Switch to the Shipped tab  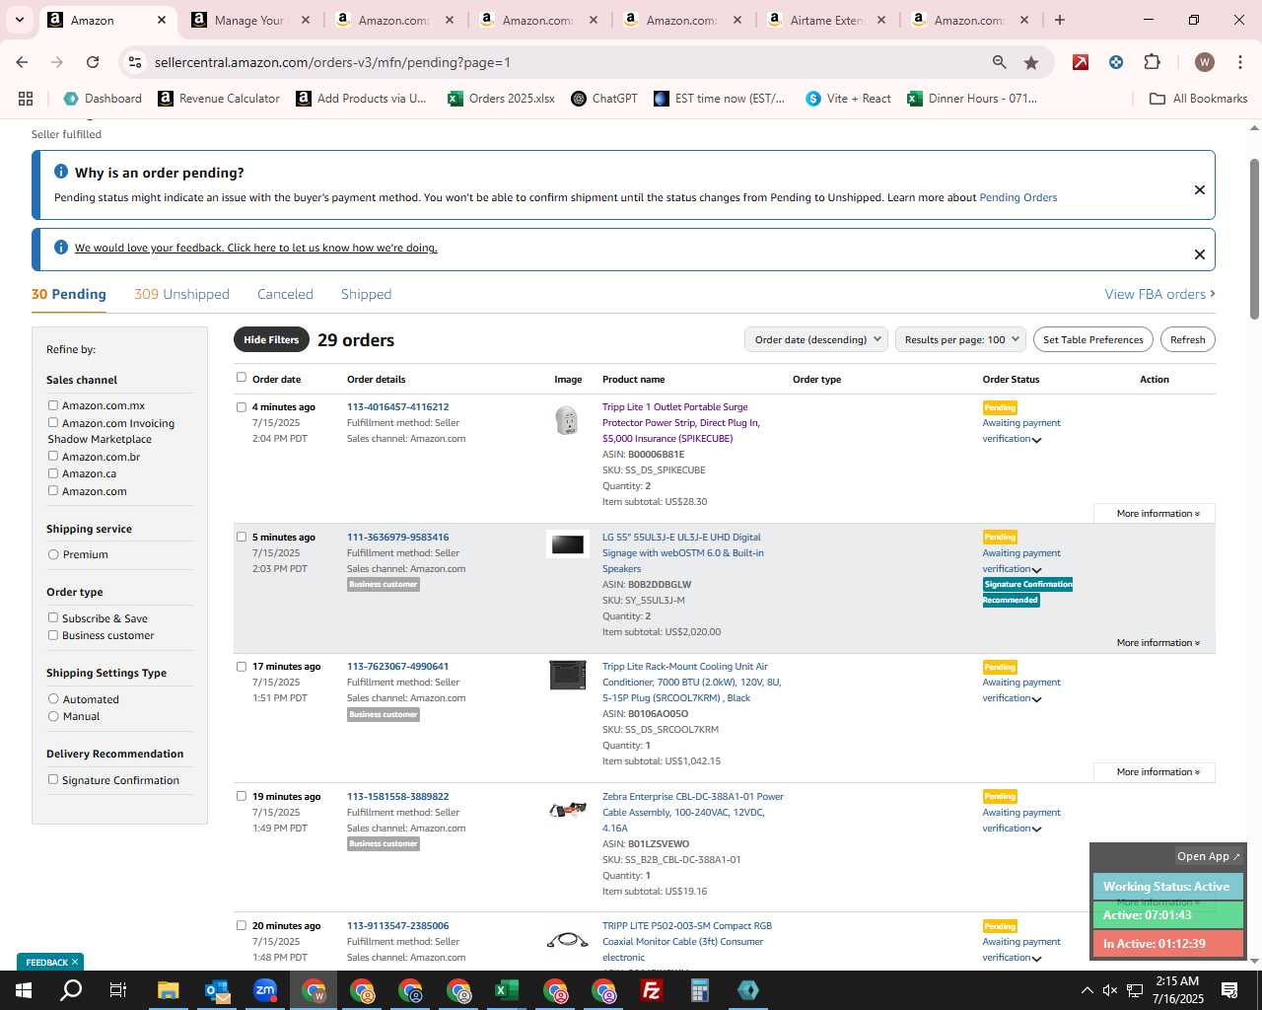click(366, 294)
